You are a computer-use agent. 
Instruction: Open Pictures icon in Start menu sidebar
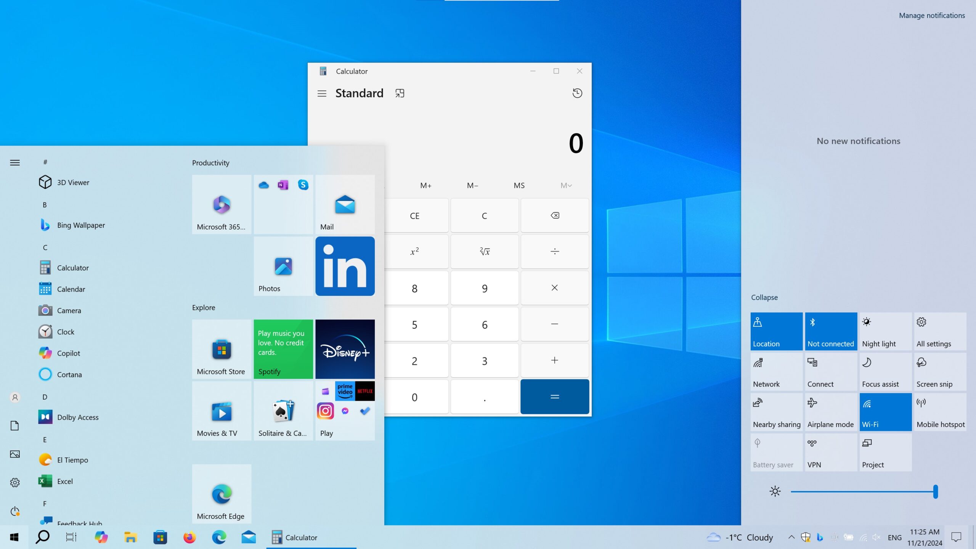15,454
